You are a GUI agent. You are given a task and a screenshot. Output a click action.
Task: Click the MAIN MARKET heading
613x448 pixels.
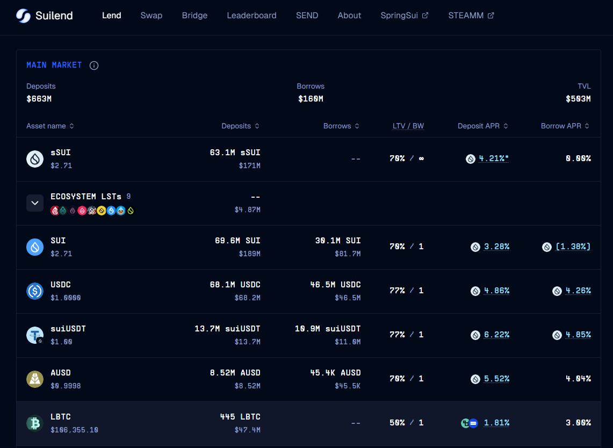(x=54, y=65)
